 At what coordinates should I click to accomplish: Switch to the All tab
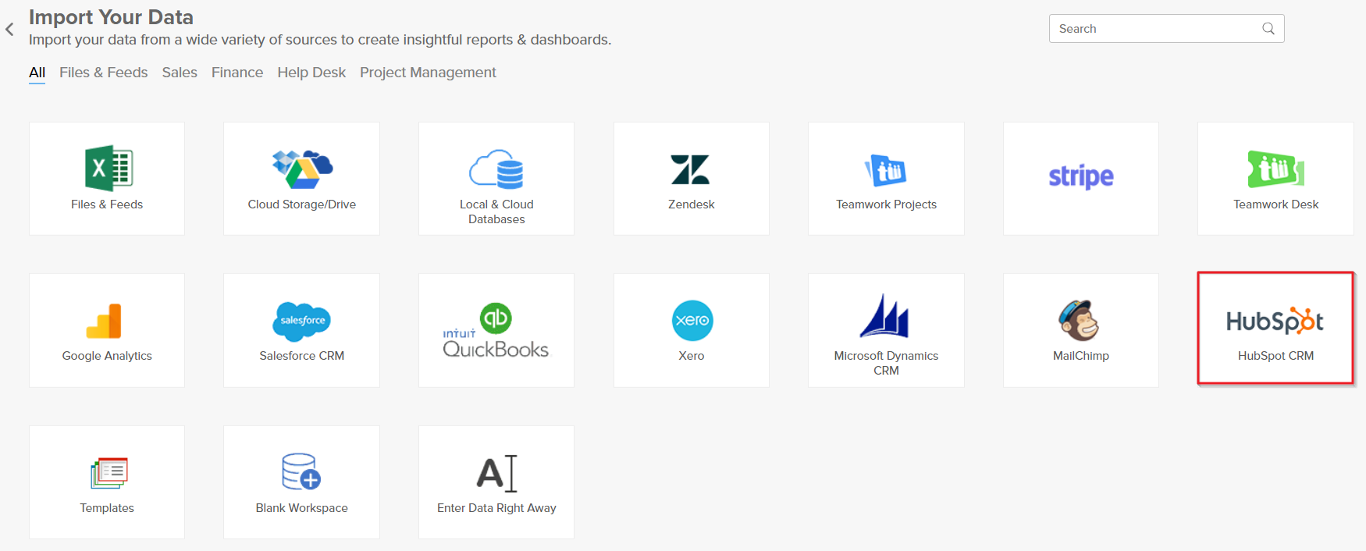point(37,73)
